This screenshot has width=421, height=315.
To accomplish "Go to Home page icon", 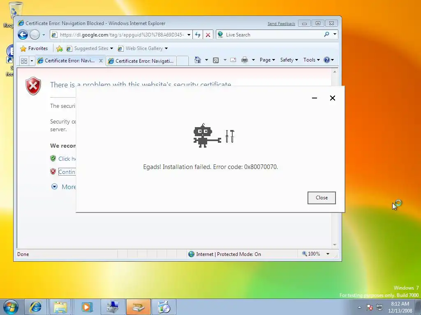I will (x=198, y=60).
